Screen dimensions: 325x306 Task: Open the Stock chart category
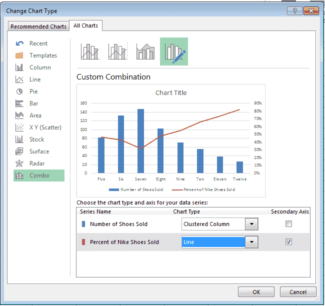click(36, 139)
